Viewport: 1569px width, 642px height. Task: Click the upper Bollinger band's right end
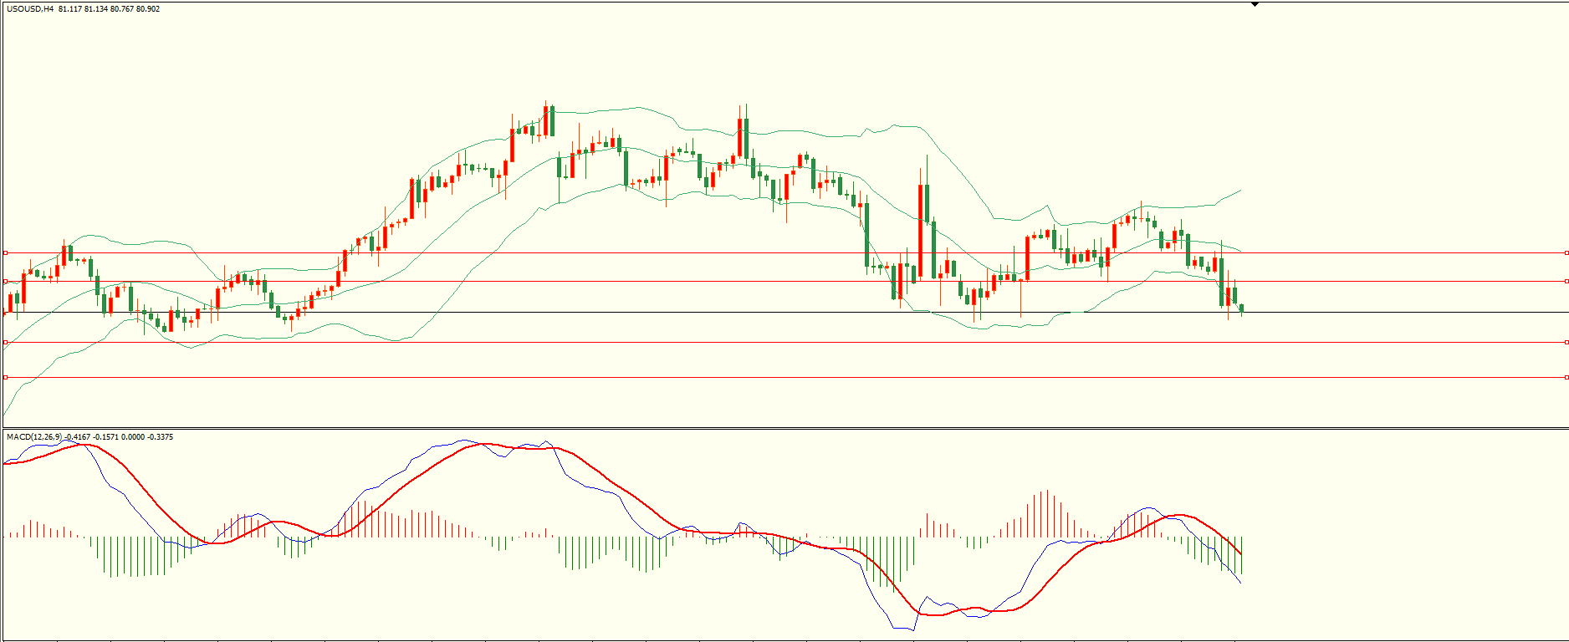(1240, 191)
